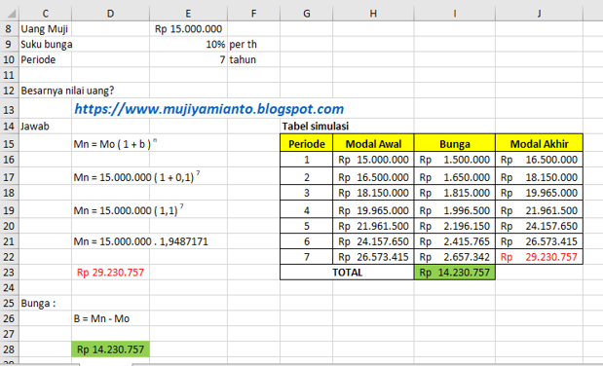Viewport: 603px width, 367px height.
Task: Select Bunga cell Rp 1.815.000
Action: (x=455, y=193)
